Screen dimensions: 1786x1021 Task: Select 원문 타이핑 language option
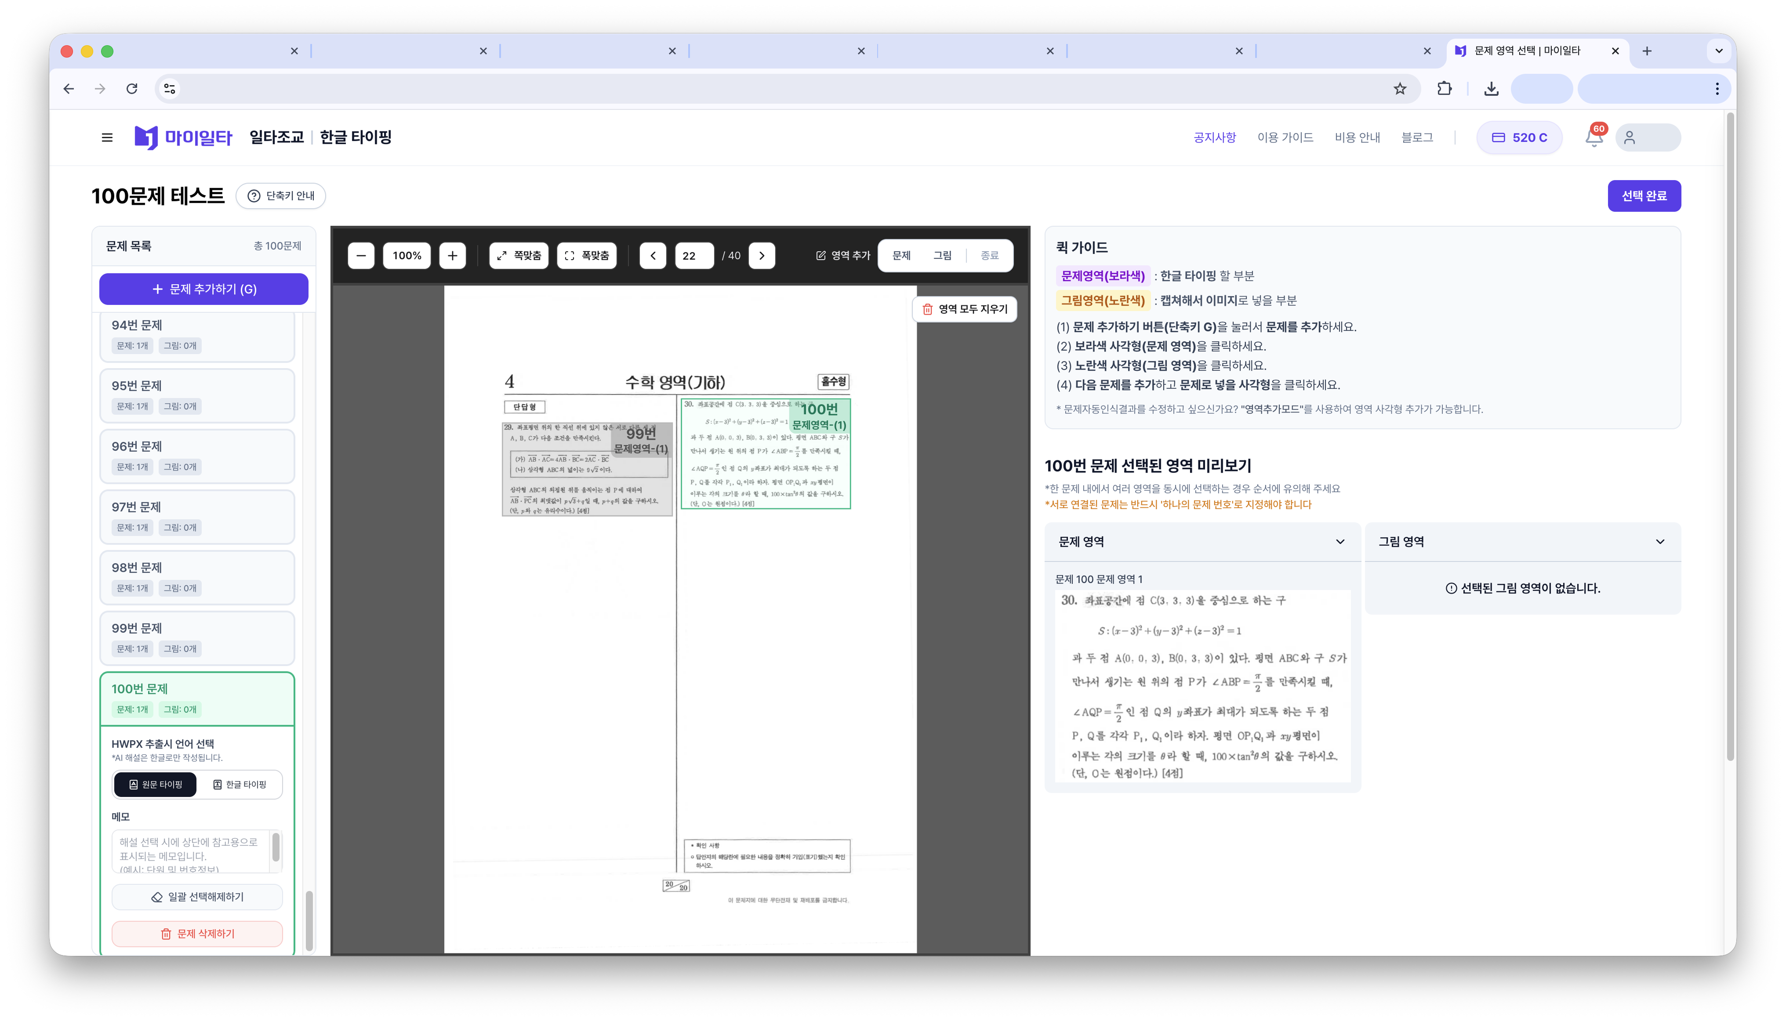click(x=156, y=784)
